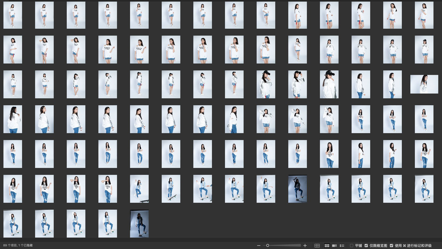
Task: Select the last thumbnail in the fifth row
Action: point(424,154)
